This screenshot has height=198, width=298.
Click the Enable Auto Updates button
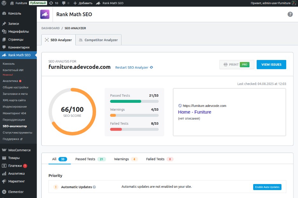[267, 187]
